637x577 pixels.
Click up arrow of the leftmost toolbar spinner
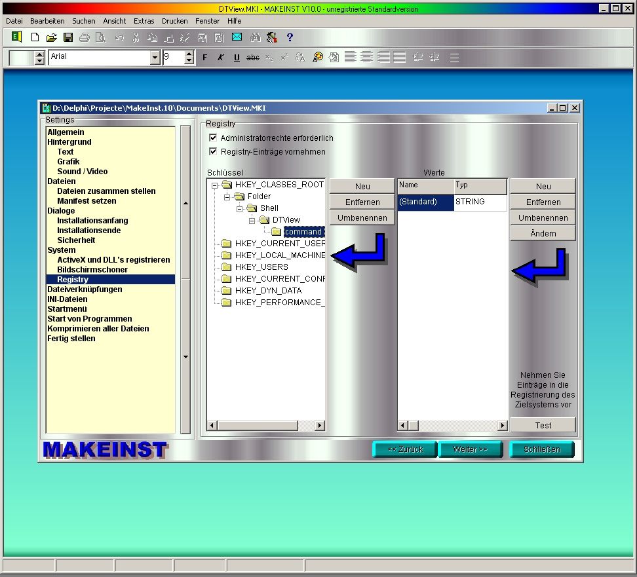coord(39,54)
